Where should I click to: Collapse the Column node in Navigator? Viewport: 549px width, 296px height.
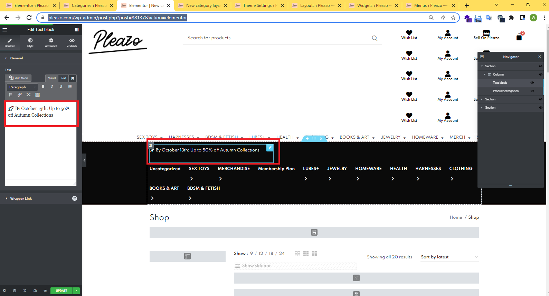pyautogui.click(x=485, y=75)
